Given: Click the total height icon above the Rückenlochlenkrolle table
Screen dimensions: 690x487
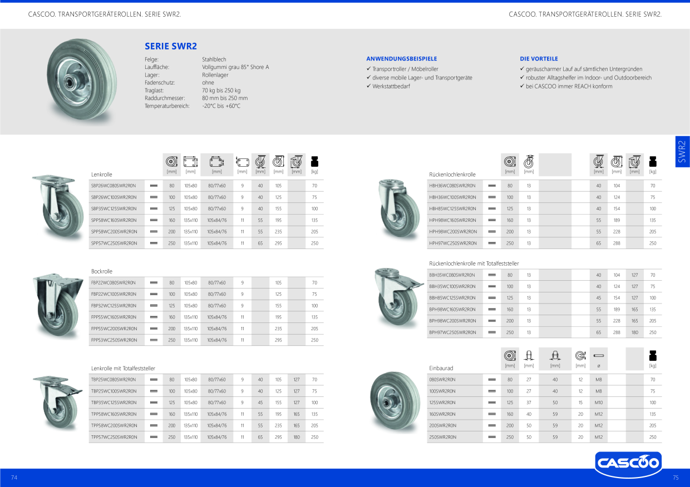Looking at the screenshot, I should pos(617,161).
